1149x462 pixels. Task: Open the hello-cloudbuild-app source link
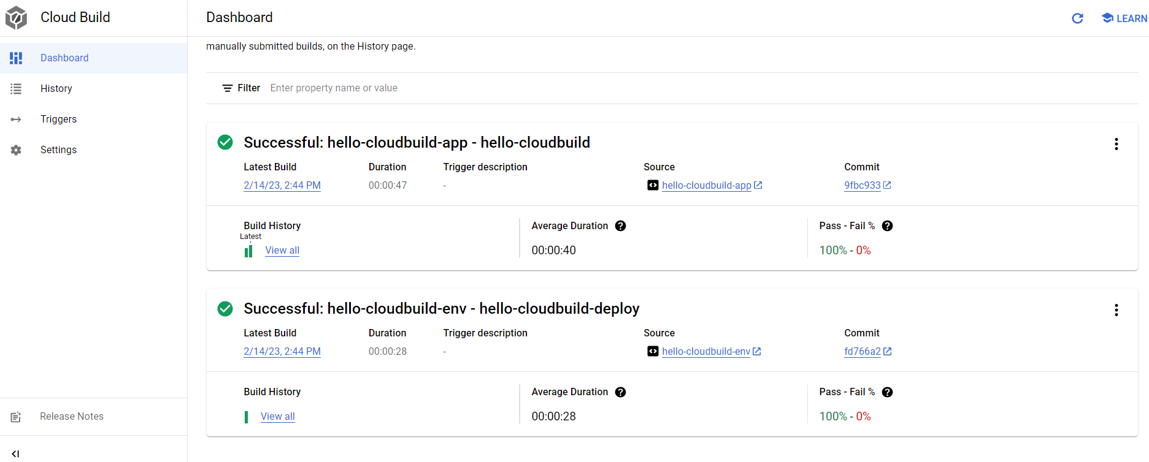tap(706, 185)
